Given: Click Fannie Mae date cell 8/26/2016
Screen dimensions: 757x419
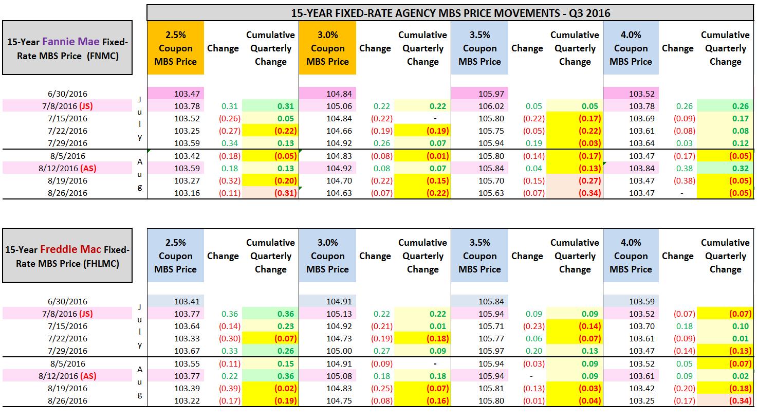Looking at the screenshot, I should click(67, 193).
